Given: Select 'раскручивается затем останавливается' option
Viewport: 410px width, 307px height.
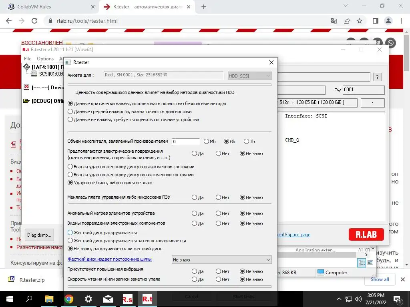Looking at the screenshot, I should 70,241.
